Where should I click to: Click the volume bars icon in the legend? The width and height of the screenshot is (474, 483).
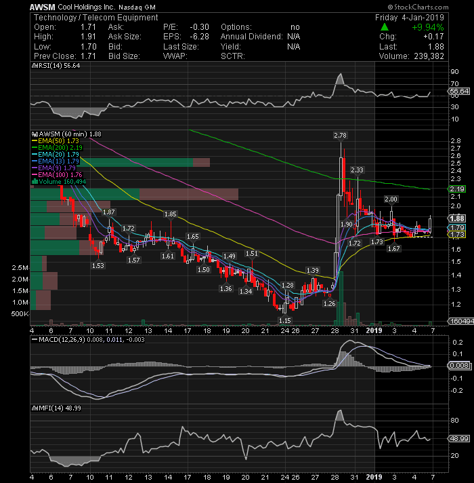tap(35, 182)
